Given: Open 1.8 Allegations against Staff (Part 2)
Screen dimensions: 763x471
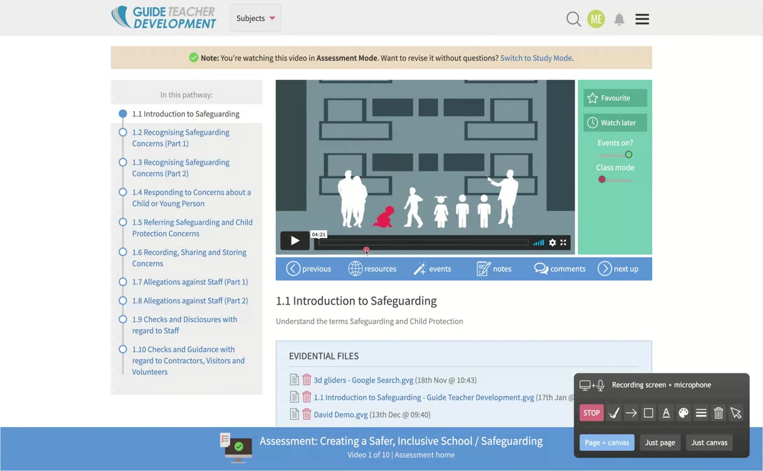Looking at the screenshot, I should click(190, 300).
